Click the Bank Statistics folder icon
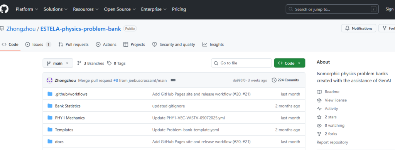 tap(50, 106)
